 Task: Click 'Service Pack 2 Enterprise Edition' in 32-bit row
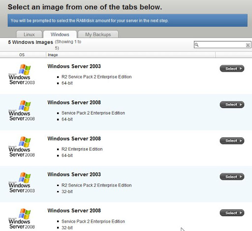pyautogui.click(x=93, y=222)
